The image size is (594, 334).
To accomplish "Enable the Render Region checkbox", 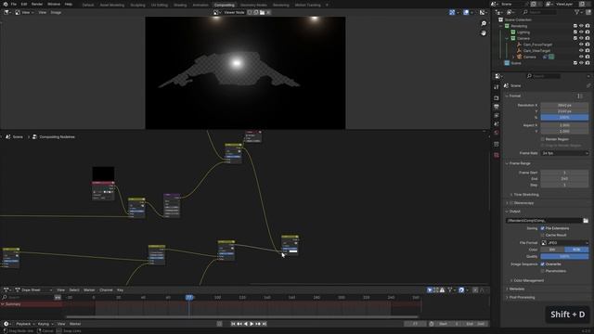I will (x=542, y=139).
